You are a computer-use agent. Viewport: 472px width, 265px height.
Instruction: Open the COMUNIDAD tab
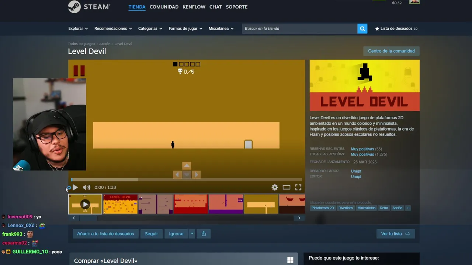coord(164,7)
